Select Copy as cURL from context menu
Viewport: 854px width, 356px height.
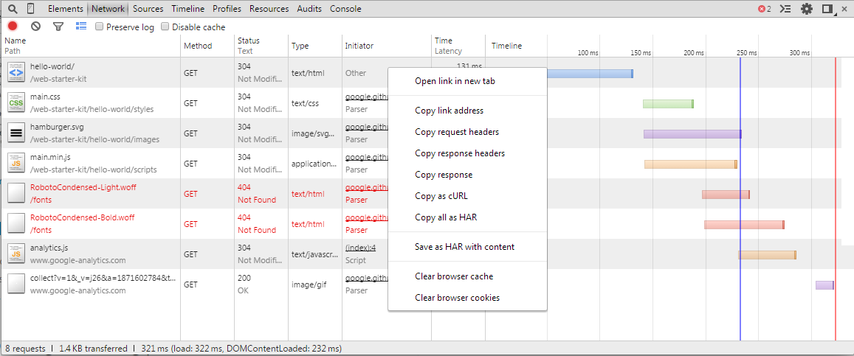coord(441,196)
